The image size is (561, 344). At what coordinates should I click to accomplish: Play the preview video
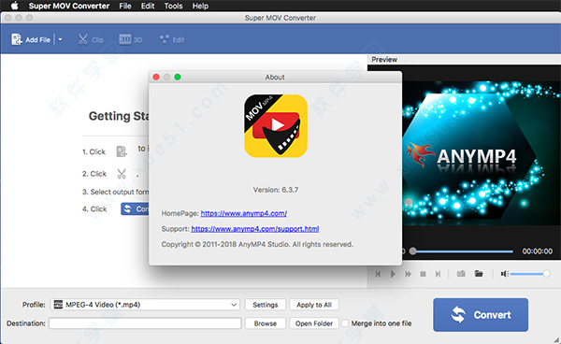pos(393,274)
